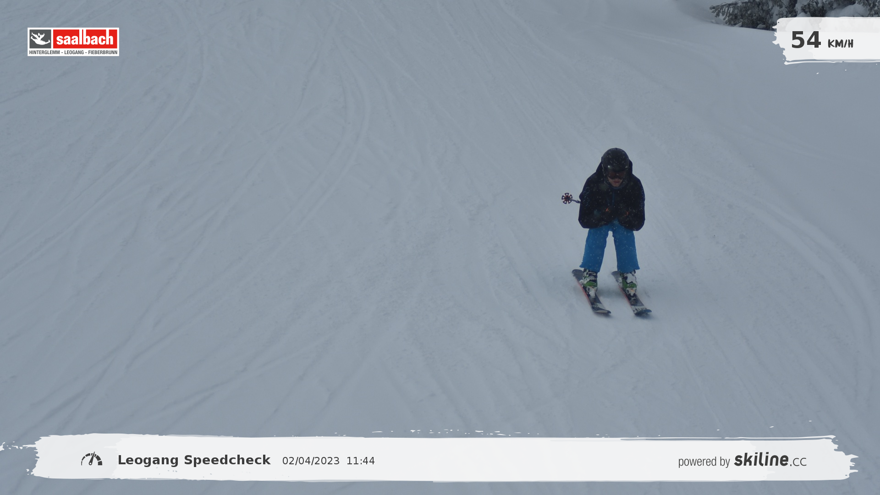The height and width of the screenshot is (495, 880).
Task: Click the 11:44 time stamp
Action: [360, 461]
